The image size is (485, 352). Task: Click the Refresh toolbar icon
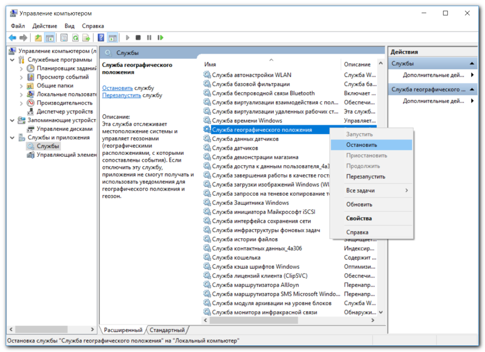pyautogui.click(x=75, y=37)
